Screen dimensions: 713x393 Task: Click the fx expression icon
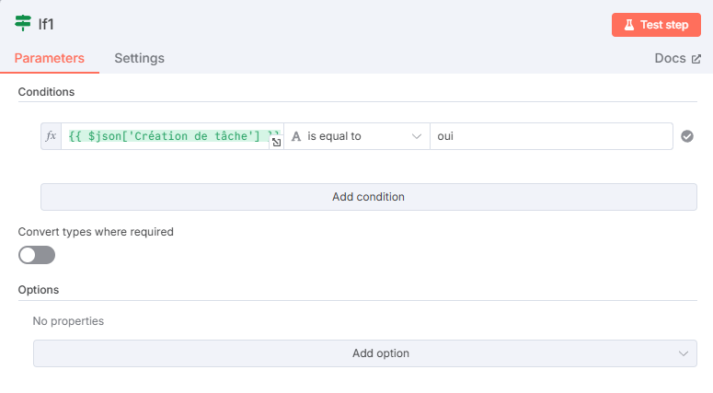(x=51, y=136)
